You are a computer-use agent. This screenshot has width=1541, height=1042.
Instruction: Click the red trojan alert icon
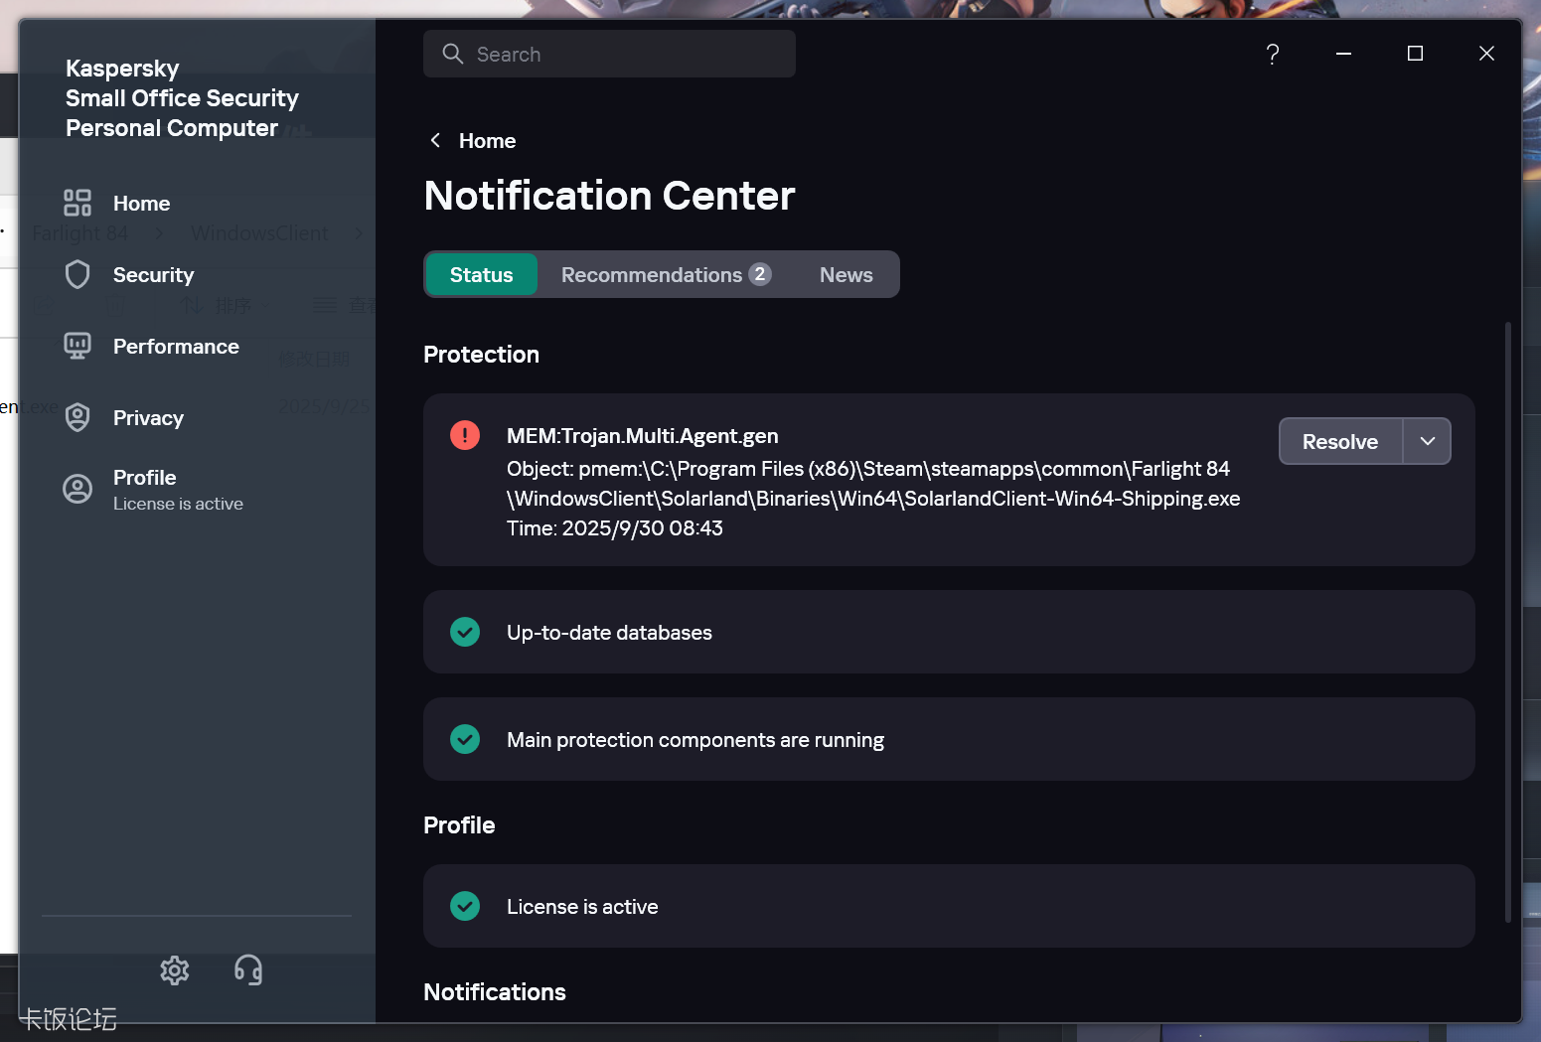tap(465, 436)
